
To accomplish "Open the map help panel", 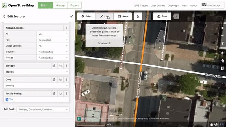I will [x=222, y=68].
